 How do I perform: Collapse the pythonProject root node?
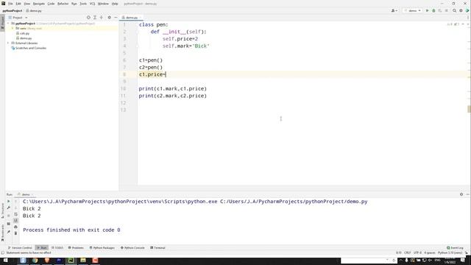click(8, 23)
